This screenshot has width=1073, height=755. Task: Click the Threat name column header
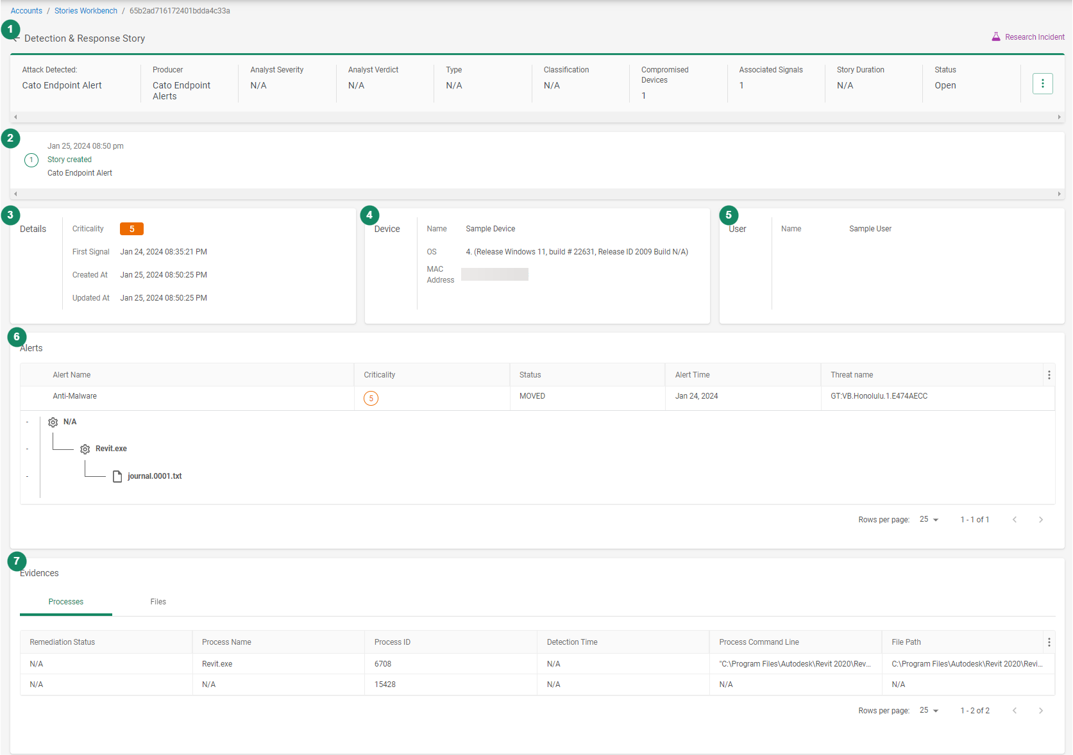(x=852, y=375)
